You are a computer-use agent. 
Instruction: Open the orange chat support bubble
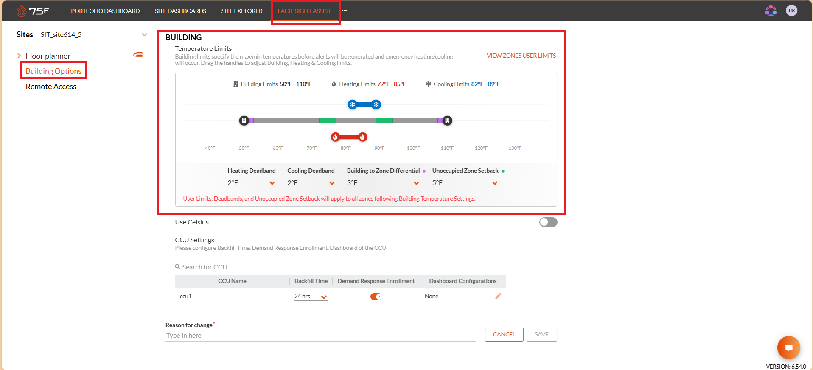(788, 348)
